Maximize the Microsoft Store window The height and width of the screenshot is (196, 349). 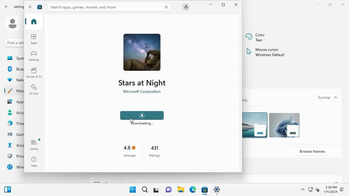223,5
